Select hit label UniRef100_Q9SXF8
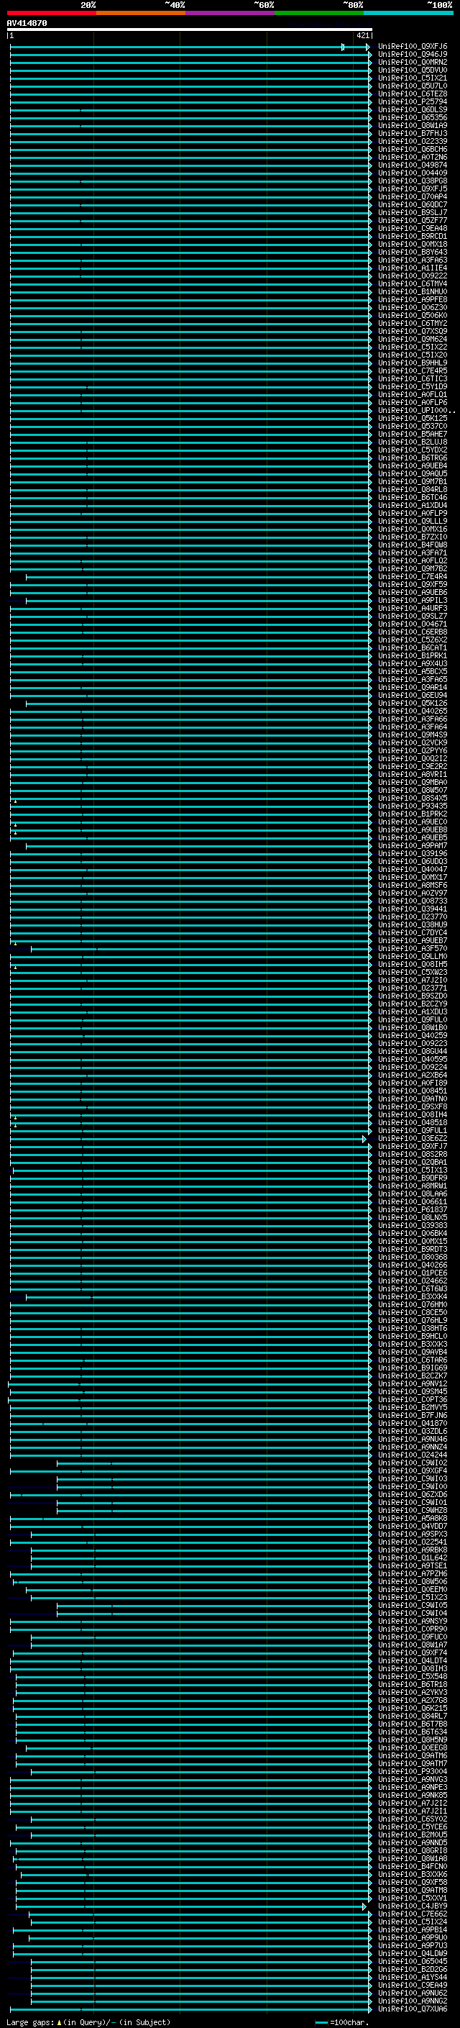460x2028 pixels. (413, 1106)
